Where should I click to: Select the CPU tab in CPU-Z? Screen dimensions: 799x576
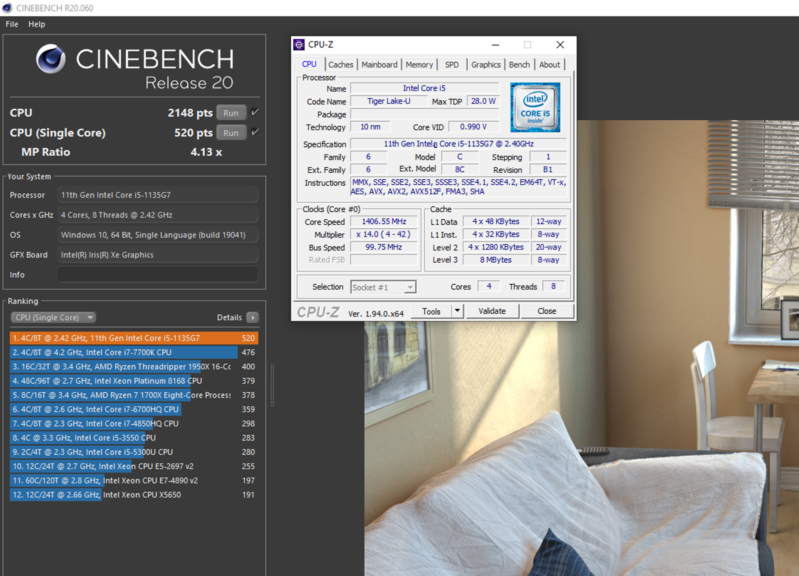[309, 64]
